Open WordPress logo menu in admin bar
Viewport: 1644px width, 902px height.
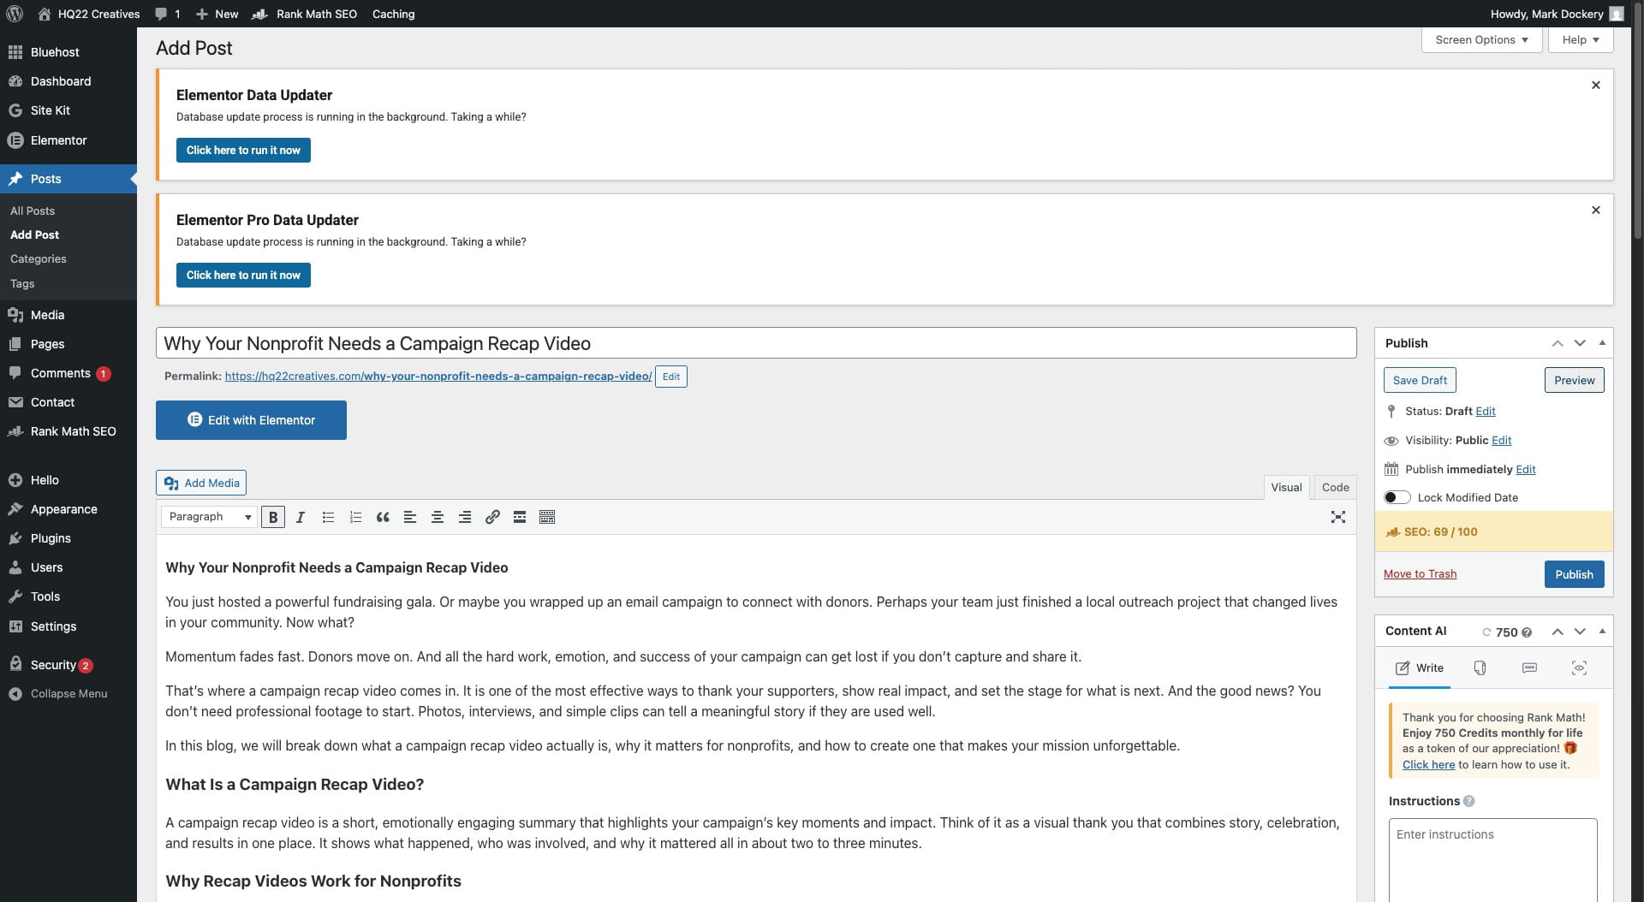pyautogui.click(x=15, y=14)
